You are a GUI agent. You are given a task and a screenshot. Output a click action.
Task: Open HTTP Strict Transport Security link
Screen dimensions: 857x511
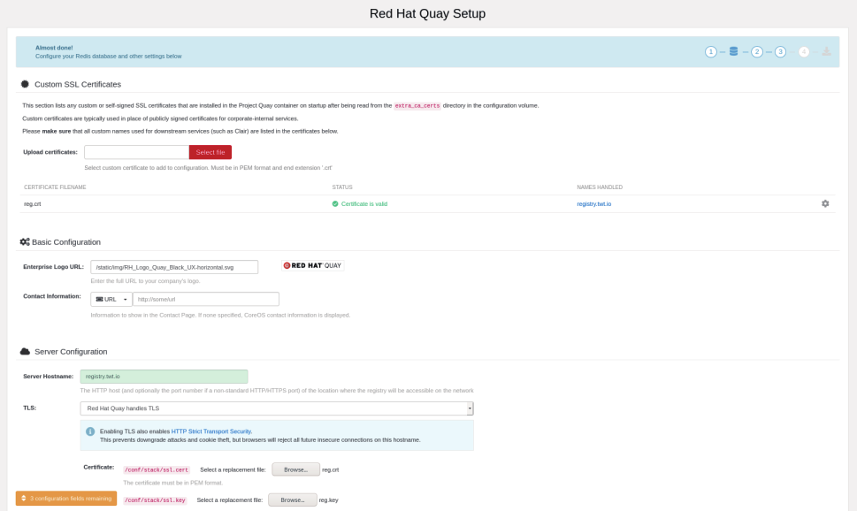click(x=211, y=431)
